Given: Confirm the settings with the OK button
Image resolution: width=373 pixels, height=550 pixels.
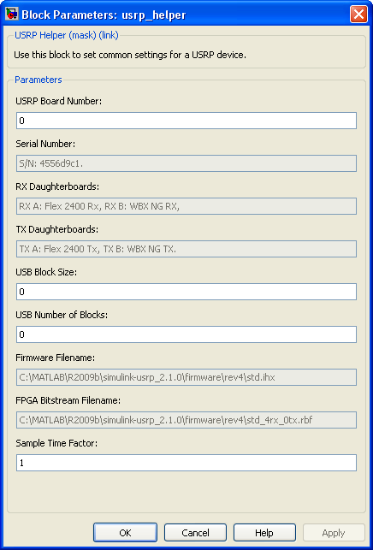Looking at the screenshot, I should click(x=125, y=533).
